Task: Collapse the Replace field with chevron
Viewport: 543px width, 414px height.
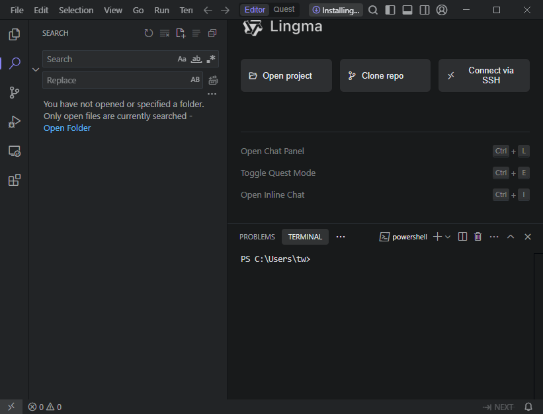Action: 36,69
